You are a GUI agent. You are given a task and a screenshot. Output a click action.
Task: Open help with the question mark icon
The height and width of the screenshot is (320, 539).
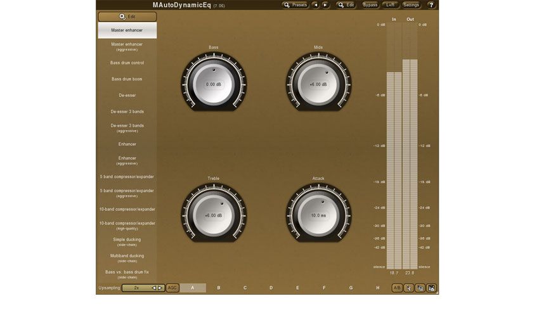431,5
